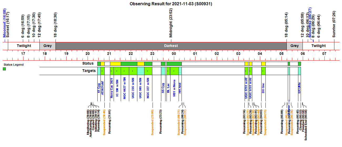Click hour label 02 on time axis
The image size is (342, 147).
[x=217, y=54]
